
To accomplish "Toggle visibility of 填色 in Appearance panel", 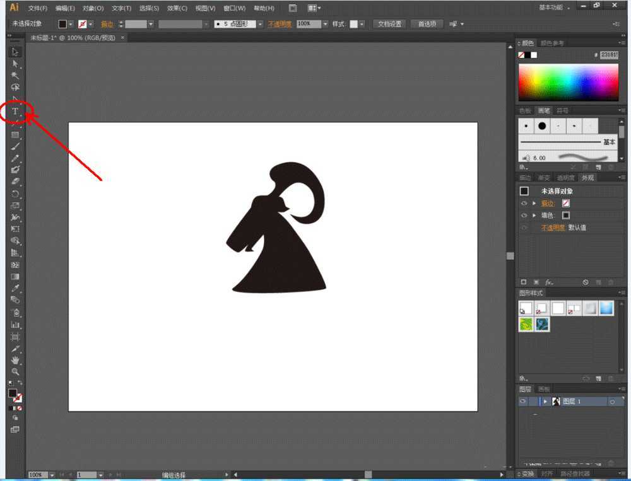I will [524, 215].
